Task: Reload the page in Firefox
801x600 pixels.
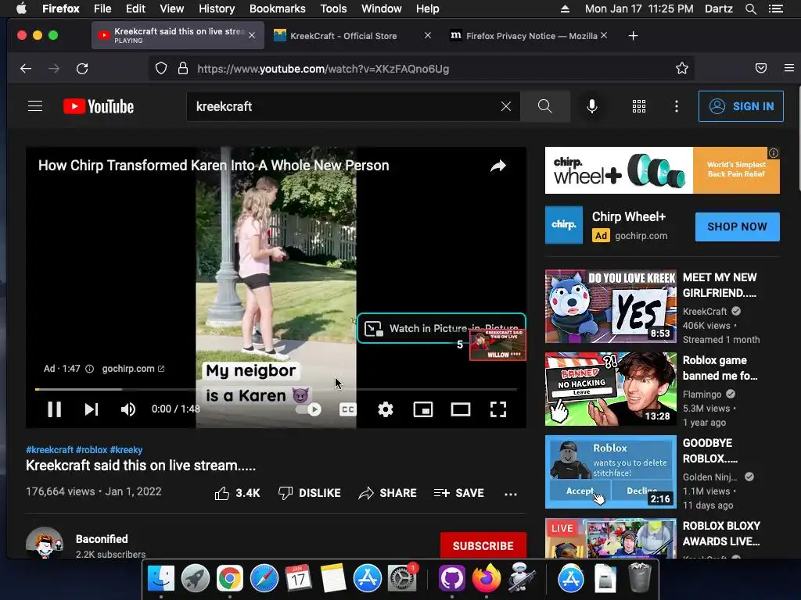Action: (82, 69)
